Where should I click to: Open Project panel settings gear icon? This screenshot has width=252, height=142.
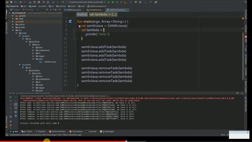56,10
